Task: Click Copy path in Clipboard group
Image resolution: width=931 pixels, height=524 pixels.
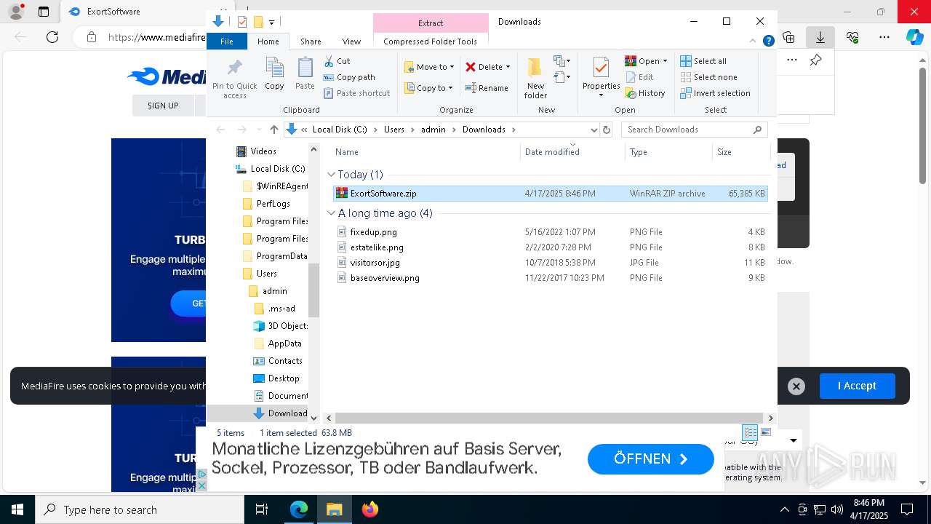Action: [x=349, y=77]
